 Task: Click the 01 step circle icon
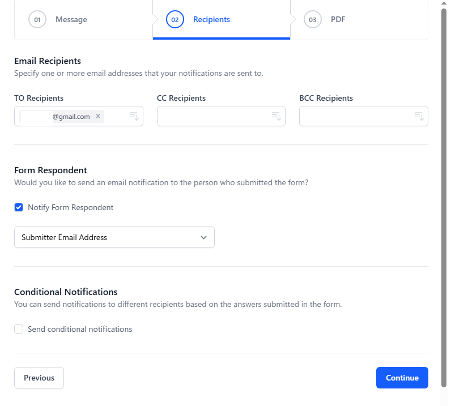(x=37, y=19)
